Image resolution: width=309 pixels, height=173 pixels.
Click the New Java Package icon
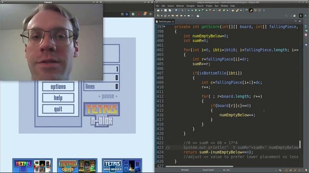pyautogui.click(x=219, y=10)
